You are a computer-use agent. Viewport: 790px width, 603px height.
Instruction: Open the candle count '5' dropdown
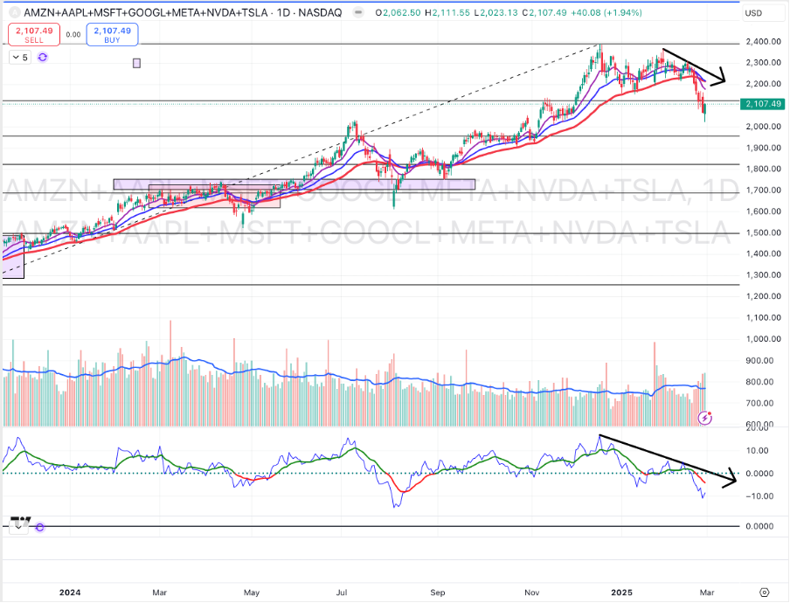[x=17, y=57]
